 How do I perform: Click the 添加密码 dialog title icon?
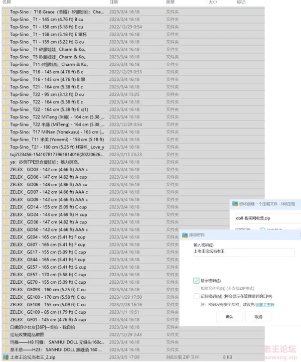point(185,234)
